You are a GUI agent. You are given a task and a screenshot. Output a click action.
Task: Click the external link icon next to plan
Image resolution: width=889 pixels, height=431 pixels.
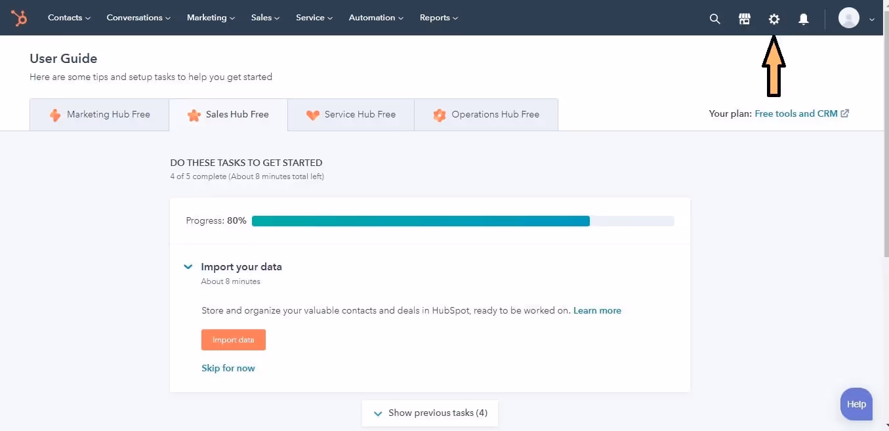[844, 113]
